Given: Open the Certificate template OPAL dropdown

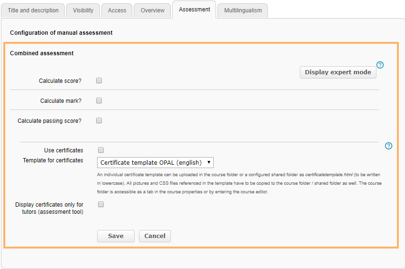Looking at the screenshot, I should pyautogui.click(x=155, y=163).
